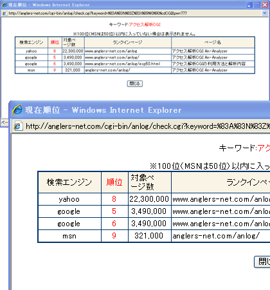
Task: Click anglers-net.com/anlog/ in the large window's msn row
Action: [x=216, y=236]
